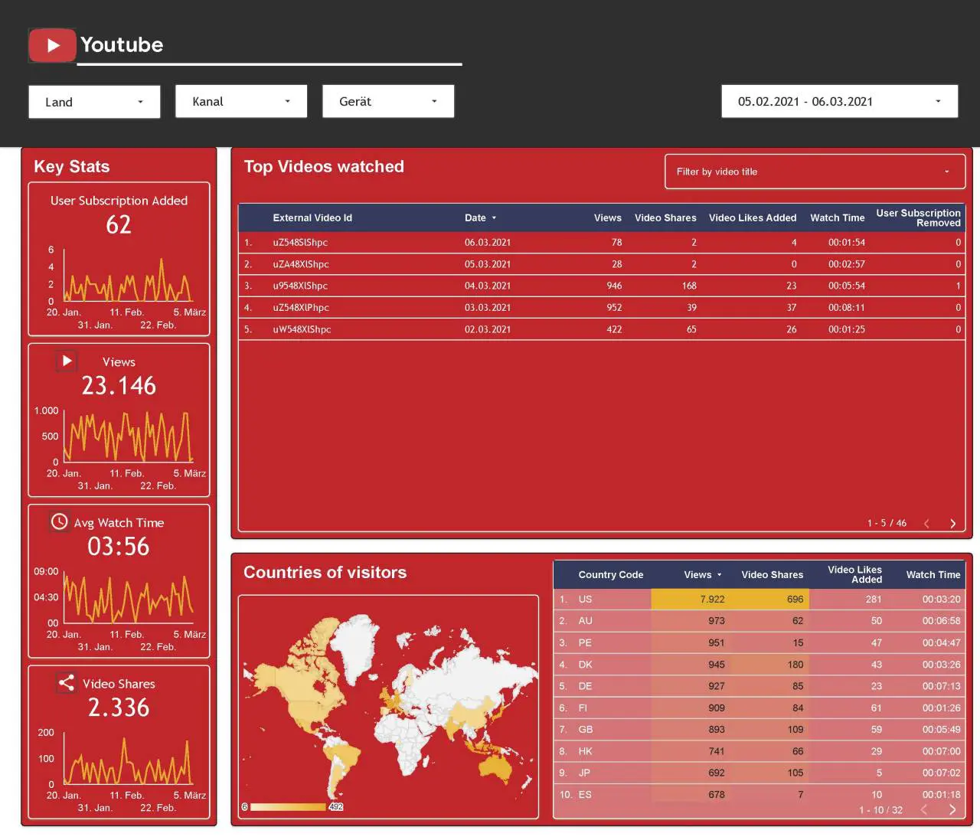
Task: Expand the Gerät dropdown filter
Action: click(x=388, y=101)
